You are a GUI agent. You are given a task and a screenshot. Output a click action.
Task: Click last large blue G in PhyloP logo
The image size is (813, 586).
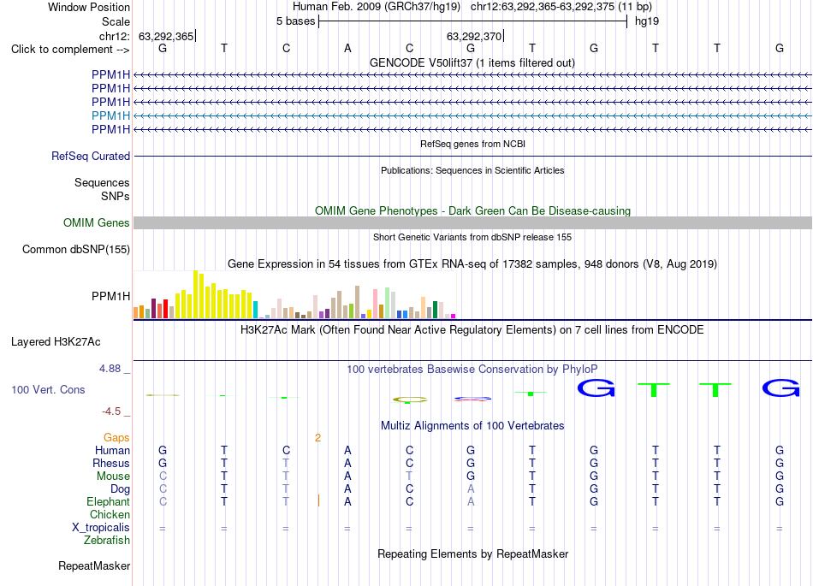(x=780, y=388)
